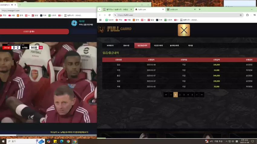Open Copilot from the taskbar

(48, 141)
